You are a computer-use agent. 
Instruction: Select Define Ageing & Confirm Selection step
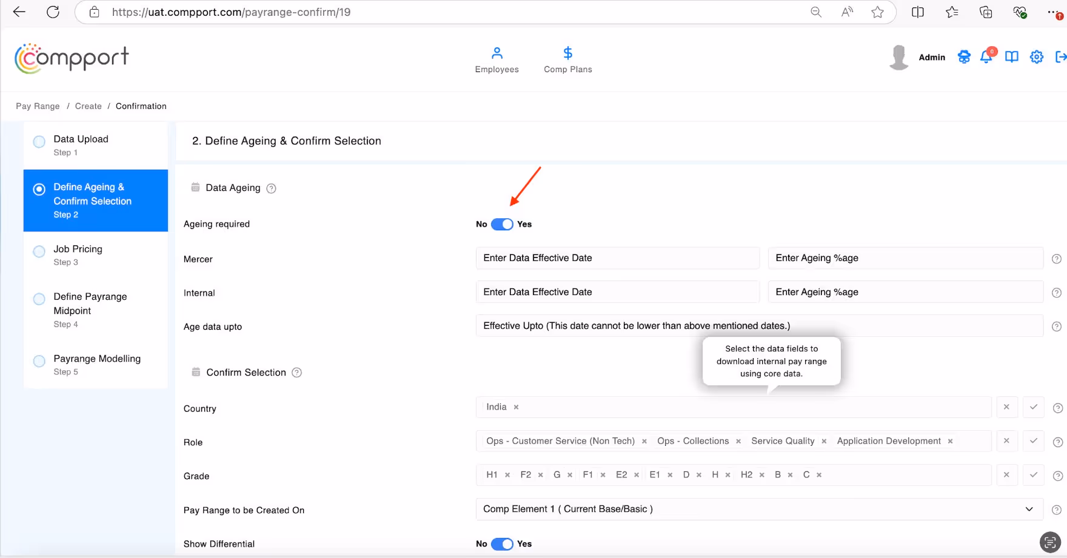[96, 201]
